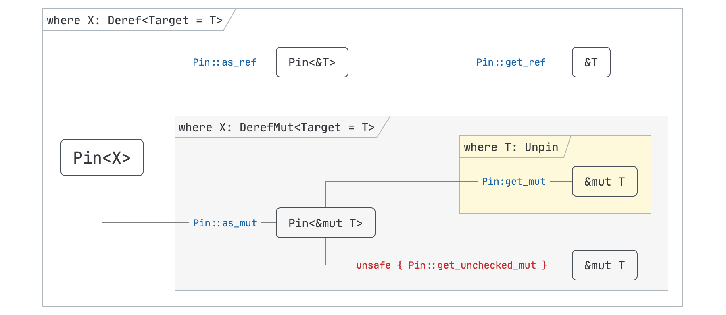This screenshot has height=315, width=726.
Task: Select the 'where X: DerefMut<Target = T>' frame label
Action: [277, 128]
